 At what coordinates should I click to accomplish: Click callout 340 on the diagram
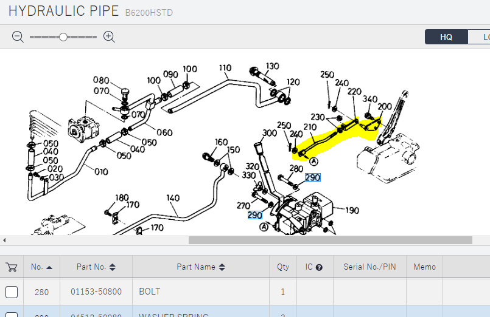click(x=370, y=99)
